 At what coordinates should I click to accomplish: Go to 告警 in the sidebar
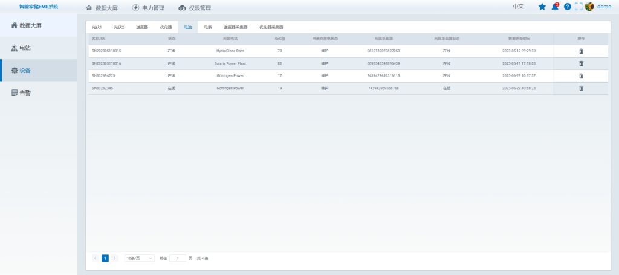click(x=25, y=93)
